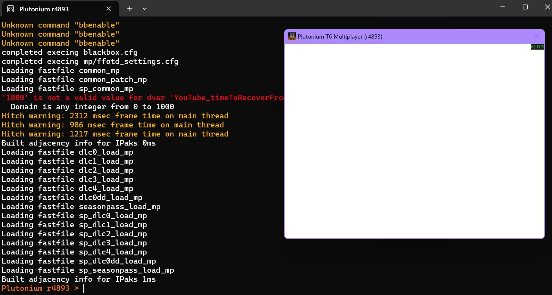This screenshot has height=295, width=552.
Task: Close the Plutonium r4893 tab
Action: click(109, 9)
